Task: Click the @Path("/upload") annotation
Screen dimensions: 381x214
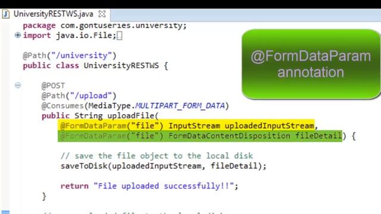Action: [79, 96]
